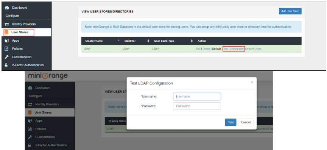Focus the Password field in the dialog

pos(197,106)
